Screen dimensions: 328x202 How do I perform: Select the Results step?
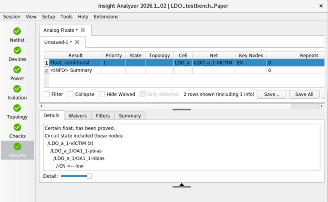pyautogui.click(x=17, y=150)
